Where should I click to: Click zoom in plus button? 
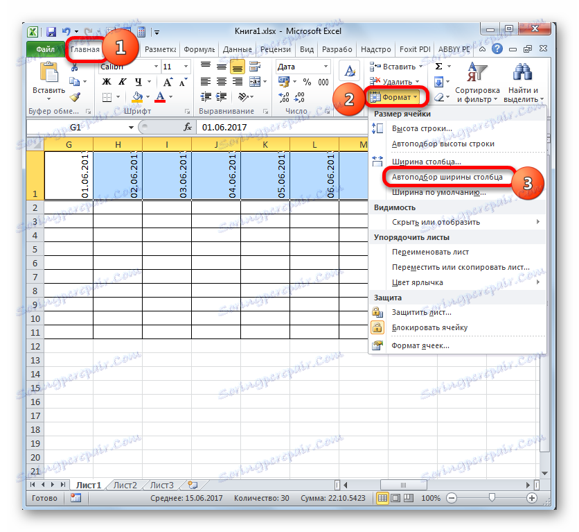[x=532, y=498]
